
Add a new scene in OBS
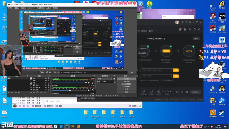coord(9,92)
